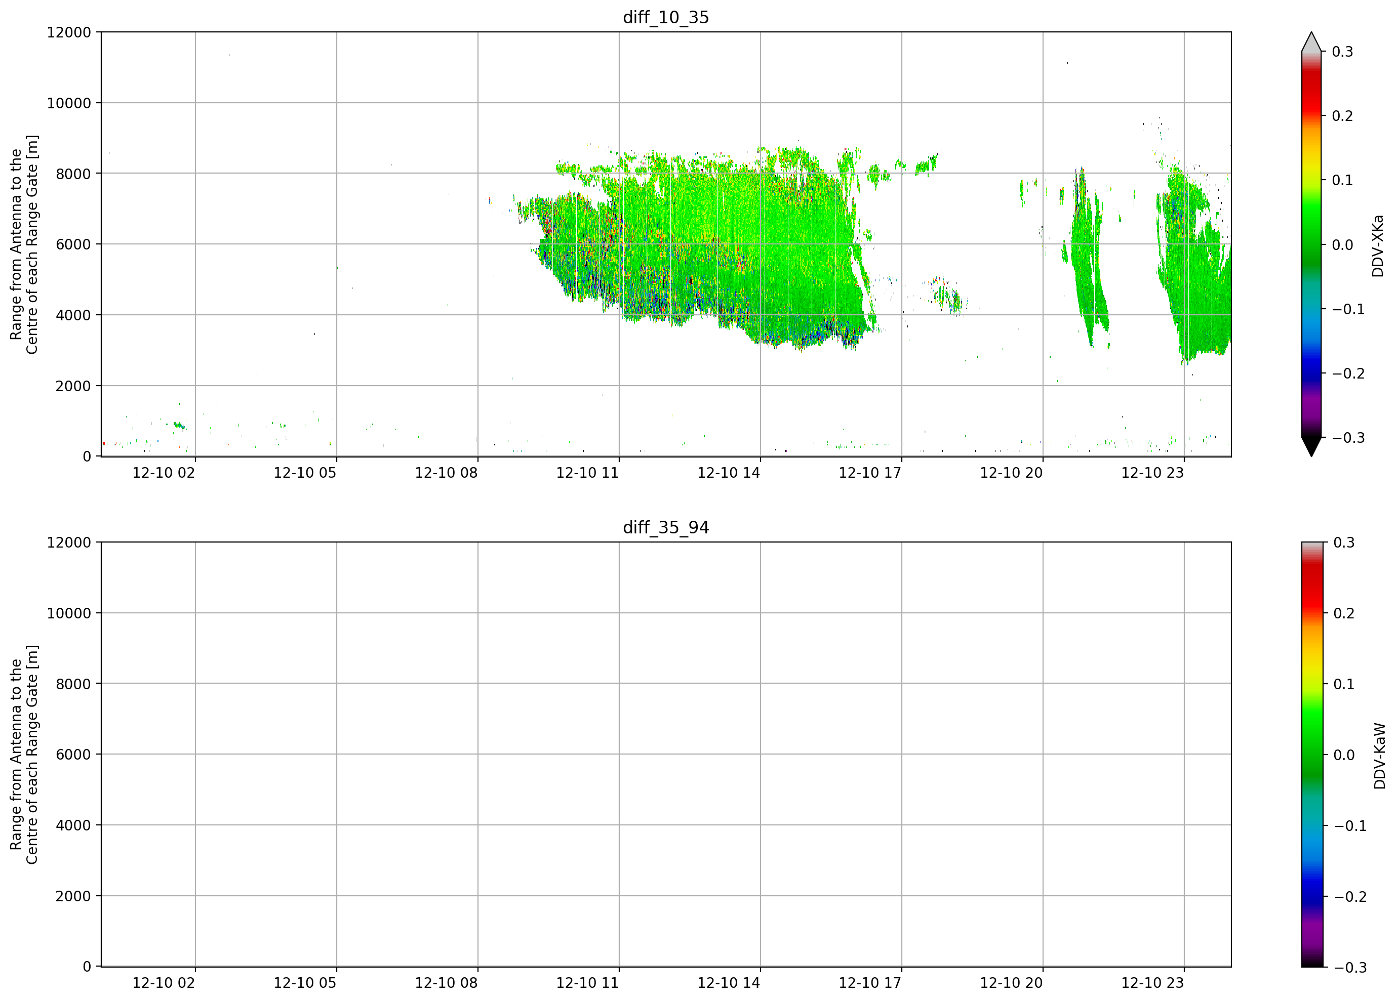The width and height of the screenshot is (1397, 1001).
Task: Click the top plot's range y-axis title
Action: coord(24,244)
